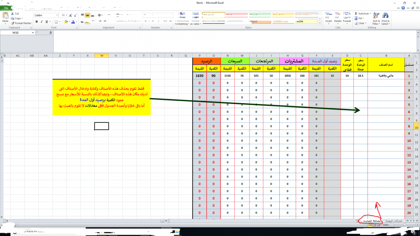Open Format as Table gallery
The height and width of the screenshot is (236, 420).
196,19
